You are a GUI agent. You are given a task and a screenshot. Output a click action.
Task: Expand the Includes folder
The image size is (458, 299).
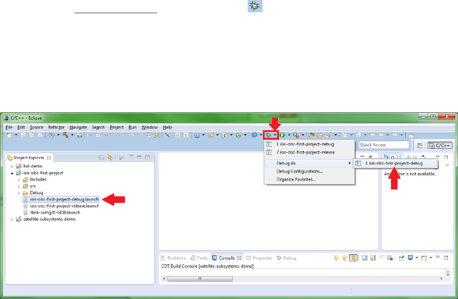[19, 180]
